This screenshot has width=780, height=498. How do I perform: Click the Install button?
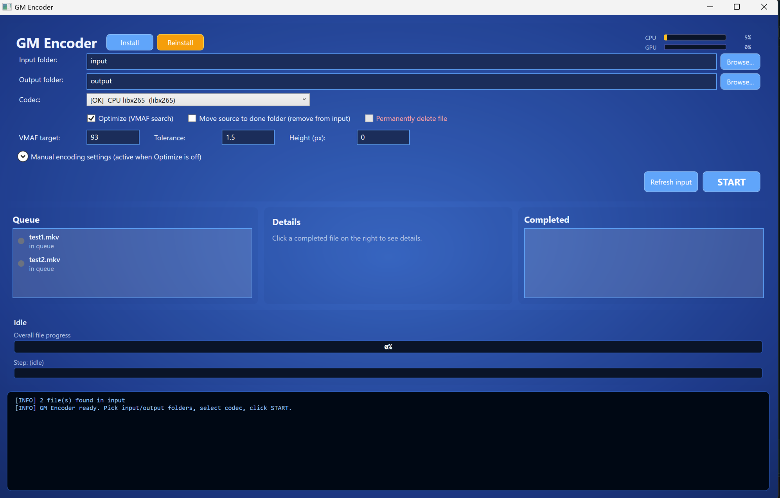pyautogui.click(x=129, y=43)
